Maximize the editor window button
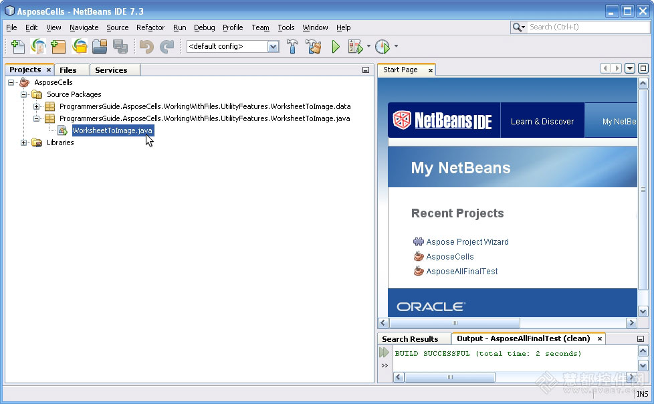The height and width of the screenshot is (404, 654). point(643,68)
